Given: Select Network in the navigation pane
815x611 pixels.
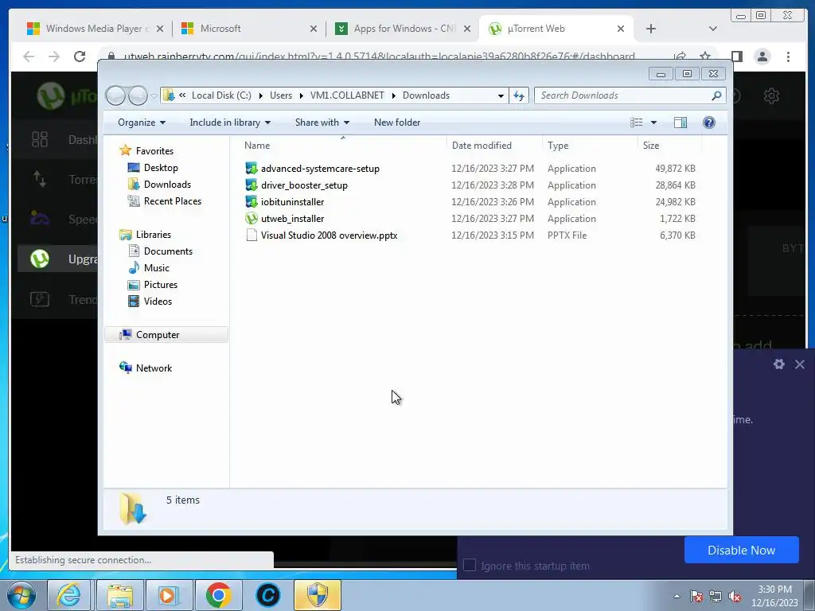Looking at the screenshot, I should coord(154,368).
